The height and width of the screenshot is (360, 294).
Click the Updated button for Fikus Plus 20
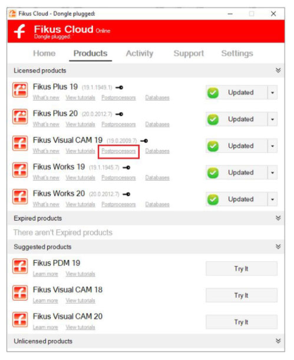(237, 119)
